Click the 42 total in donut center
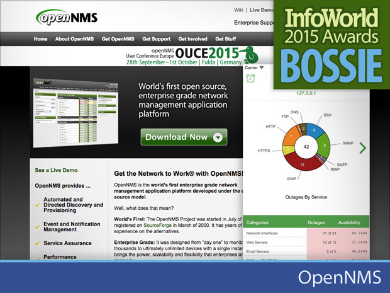 [x=306, y=147]
